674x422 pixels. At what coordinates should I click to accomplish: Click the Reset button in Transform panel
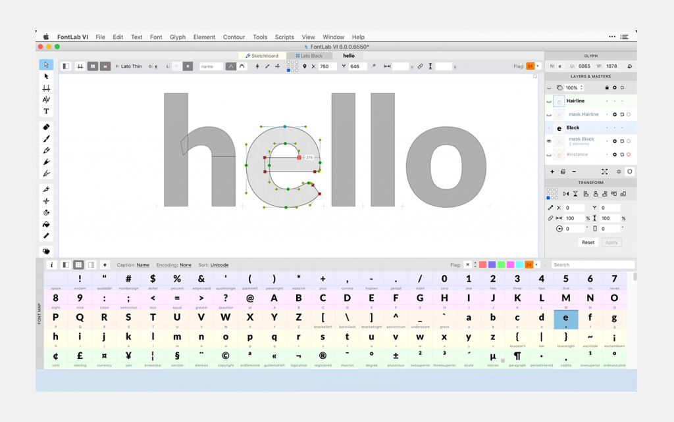point(588,243)
